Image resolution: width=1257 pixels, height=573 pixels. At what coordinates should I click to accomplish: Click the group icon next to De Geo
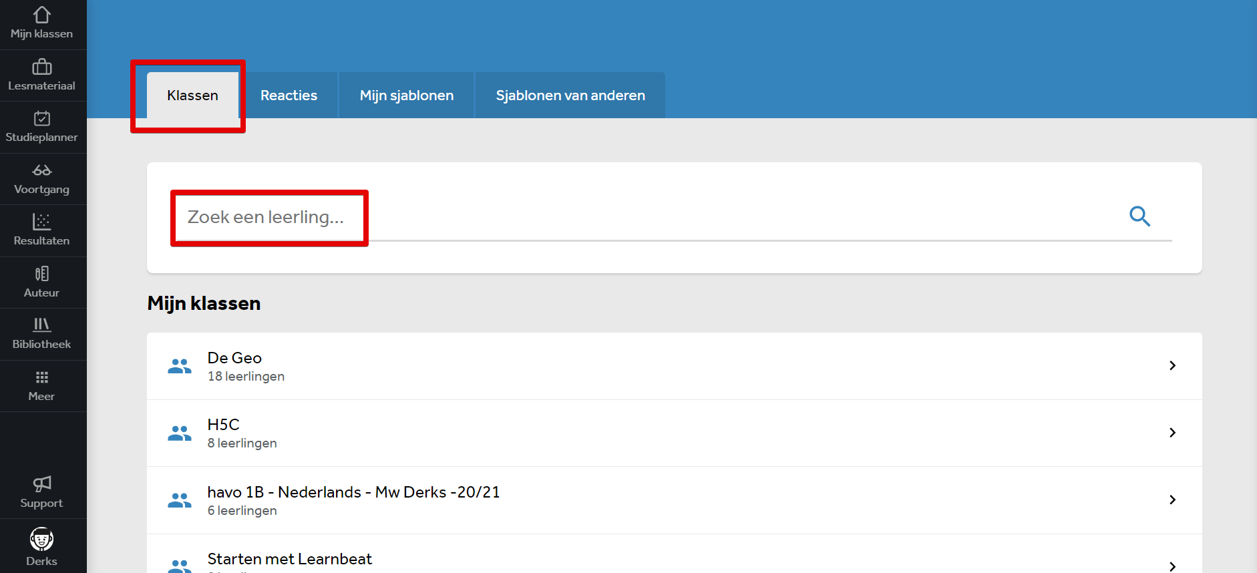180,366
